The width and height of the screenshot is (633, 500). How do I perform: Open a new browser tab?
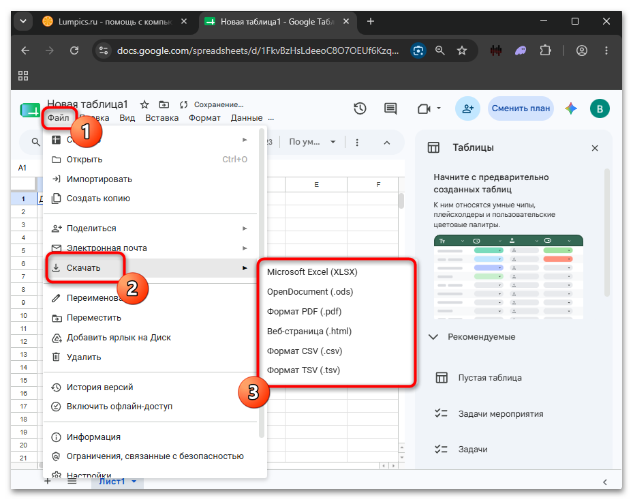[x=371, y=21]
